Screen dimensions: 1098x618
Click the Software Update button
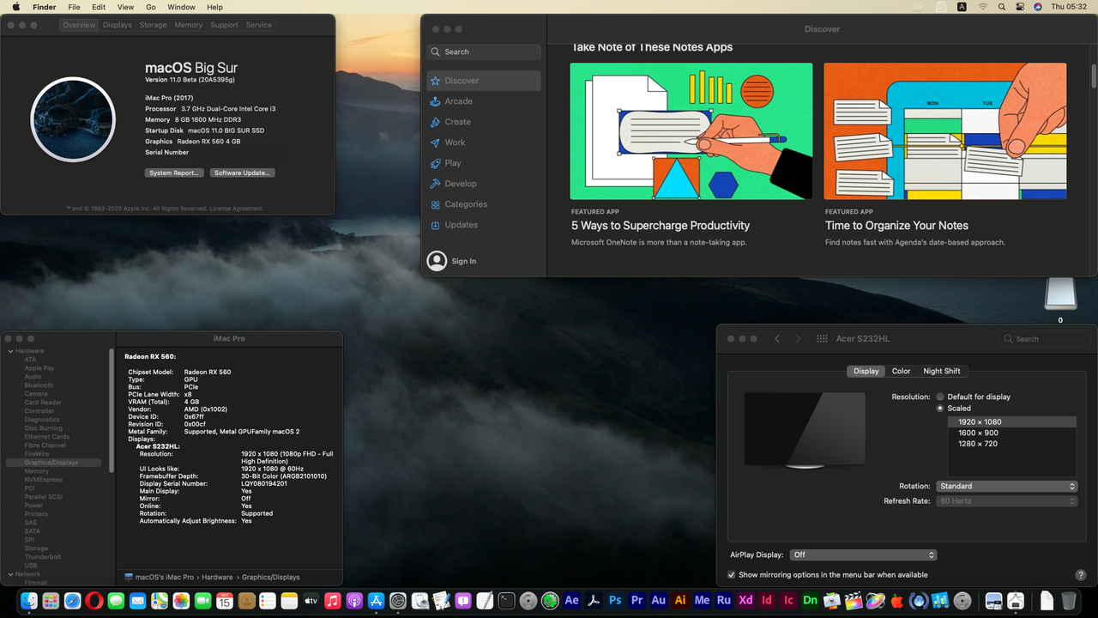(x=243, y=173)
